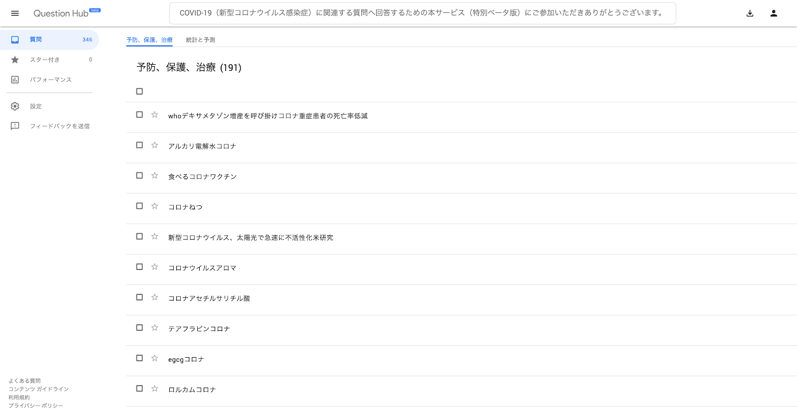Screen dimensions: 797x410
Task: Star the テアフラビンコロナ question
Action: pos(155,327)
